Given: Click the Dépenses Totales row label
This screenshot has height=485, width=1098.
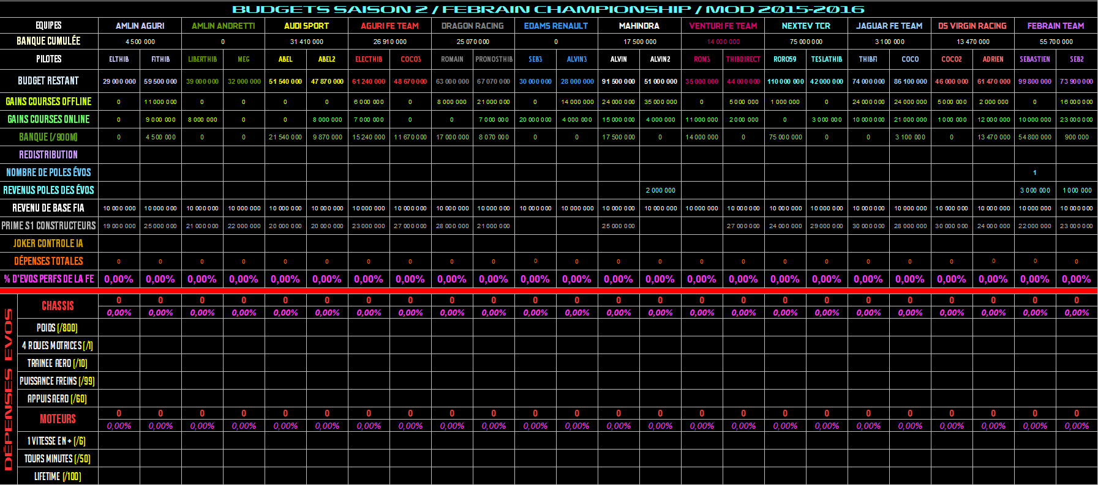Looking at the screenshot, I should click(48, 261).
